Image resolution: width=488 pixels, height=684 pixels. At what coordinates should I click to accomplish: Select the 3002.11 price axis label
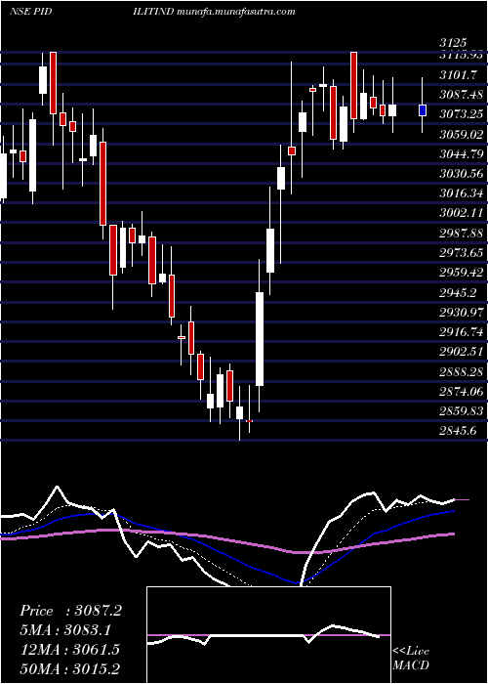click(461, 213)
